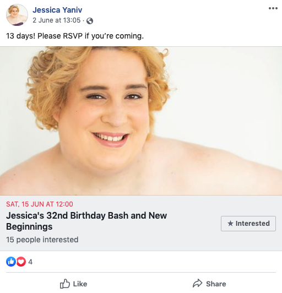Image resolution: width=282 pixels, height=293 pixels.
Task: Open the poster's name profile link
Action: point(57,10)
